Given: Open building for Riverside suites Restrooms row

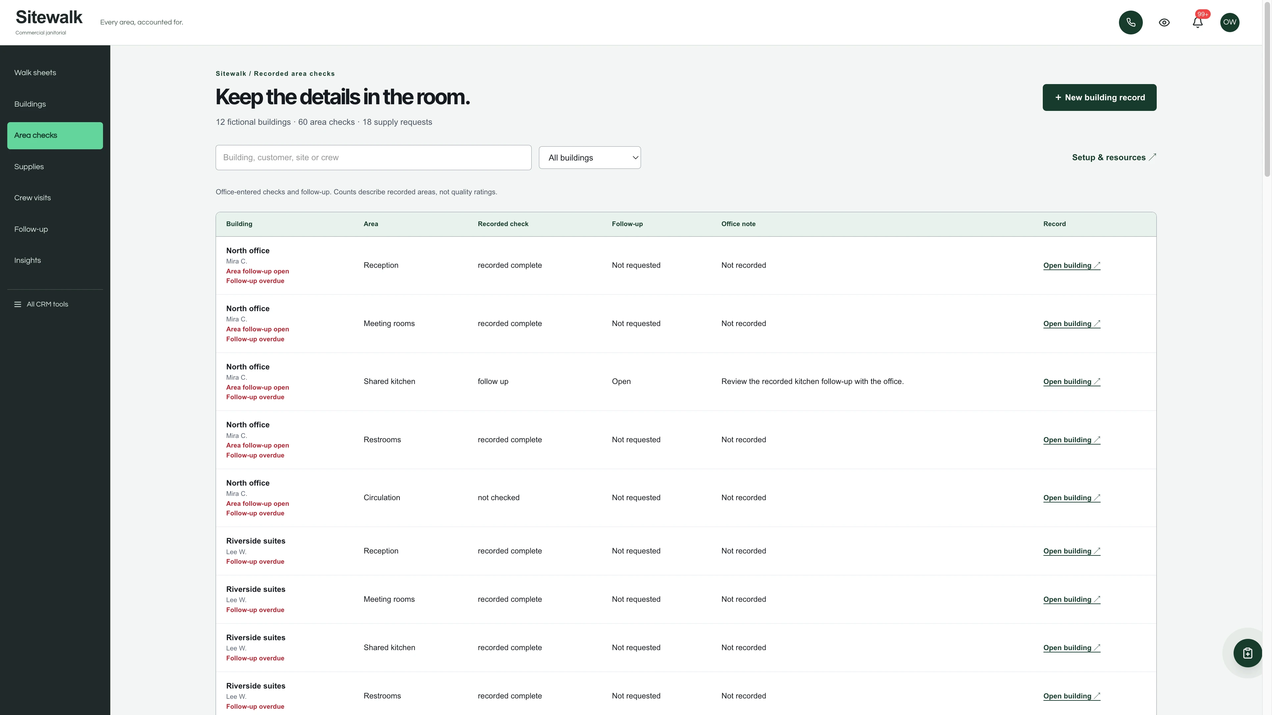Looking at the screenshot, I should [1072, 696].
